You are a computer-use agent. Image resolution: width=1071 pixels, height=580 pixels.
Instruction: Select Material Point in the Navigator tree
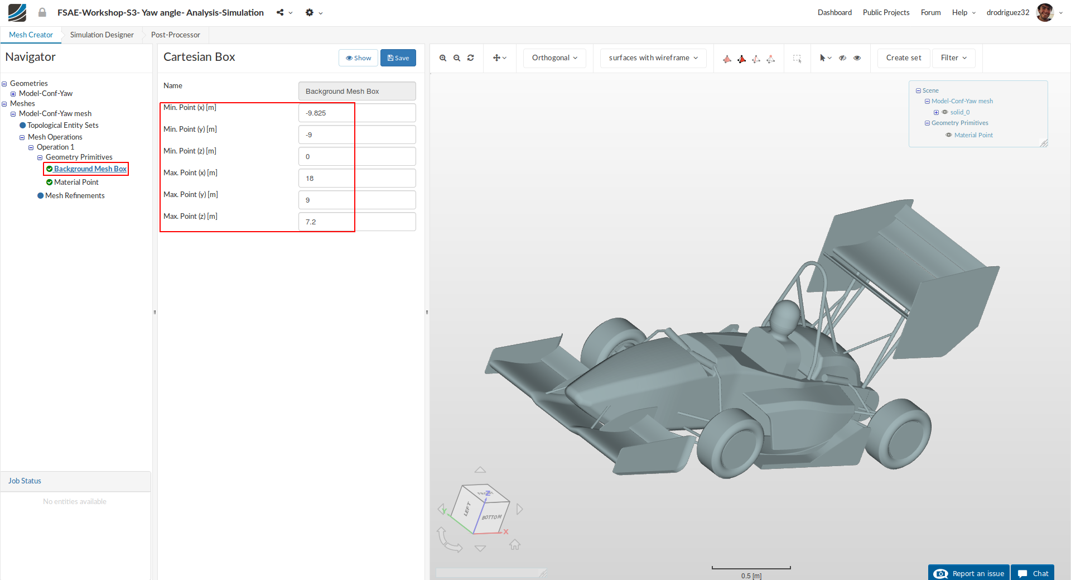pyautogui.click(x=76, y=182)
